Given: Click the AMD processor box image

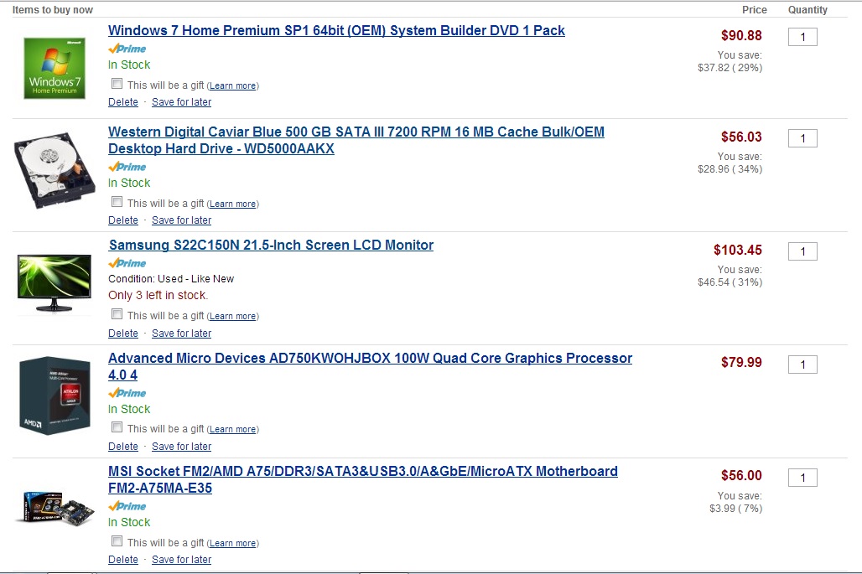Looking at the screenshot, I should pyautogui.click(x=55, y=396).
